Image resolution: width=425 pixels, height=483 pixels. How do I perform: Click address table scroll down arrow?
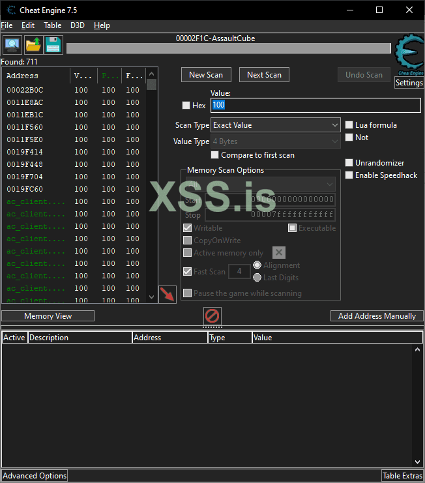coord(417,461)
